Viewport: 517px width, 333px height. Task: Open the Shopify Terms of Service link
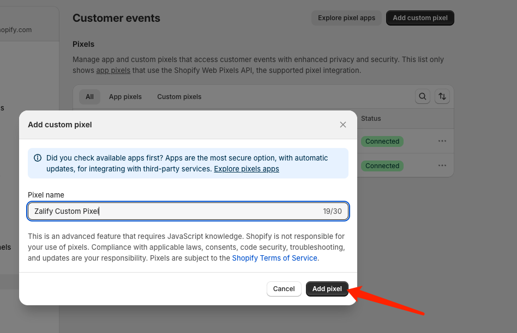[274, 258]
